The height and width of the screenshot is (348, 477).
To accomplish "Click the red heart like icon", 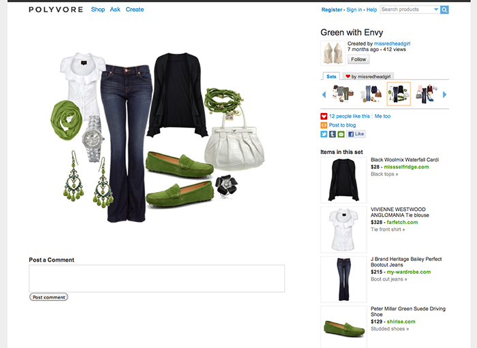I will [x=324, y=116].
